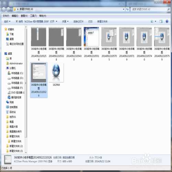
Task: Open the File (F) menu
Action: [x=6, y=16]
